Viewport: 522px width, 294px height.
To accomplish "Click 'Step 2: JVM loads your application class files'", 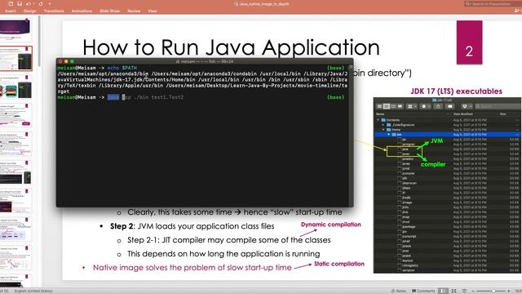I will coord(192,226).
